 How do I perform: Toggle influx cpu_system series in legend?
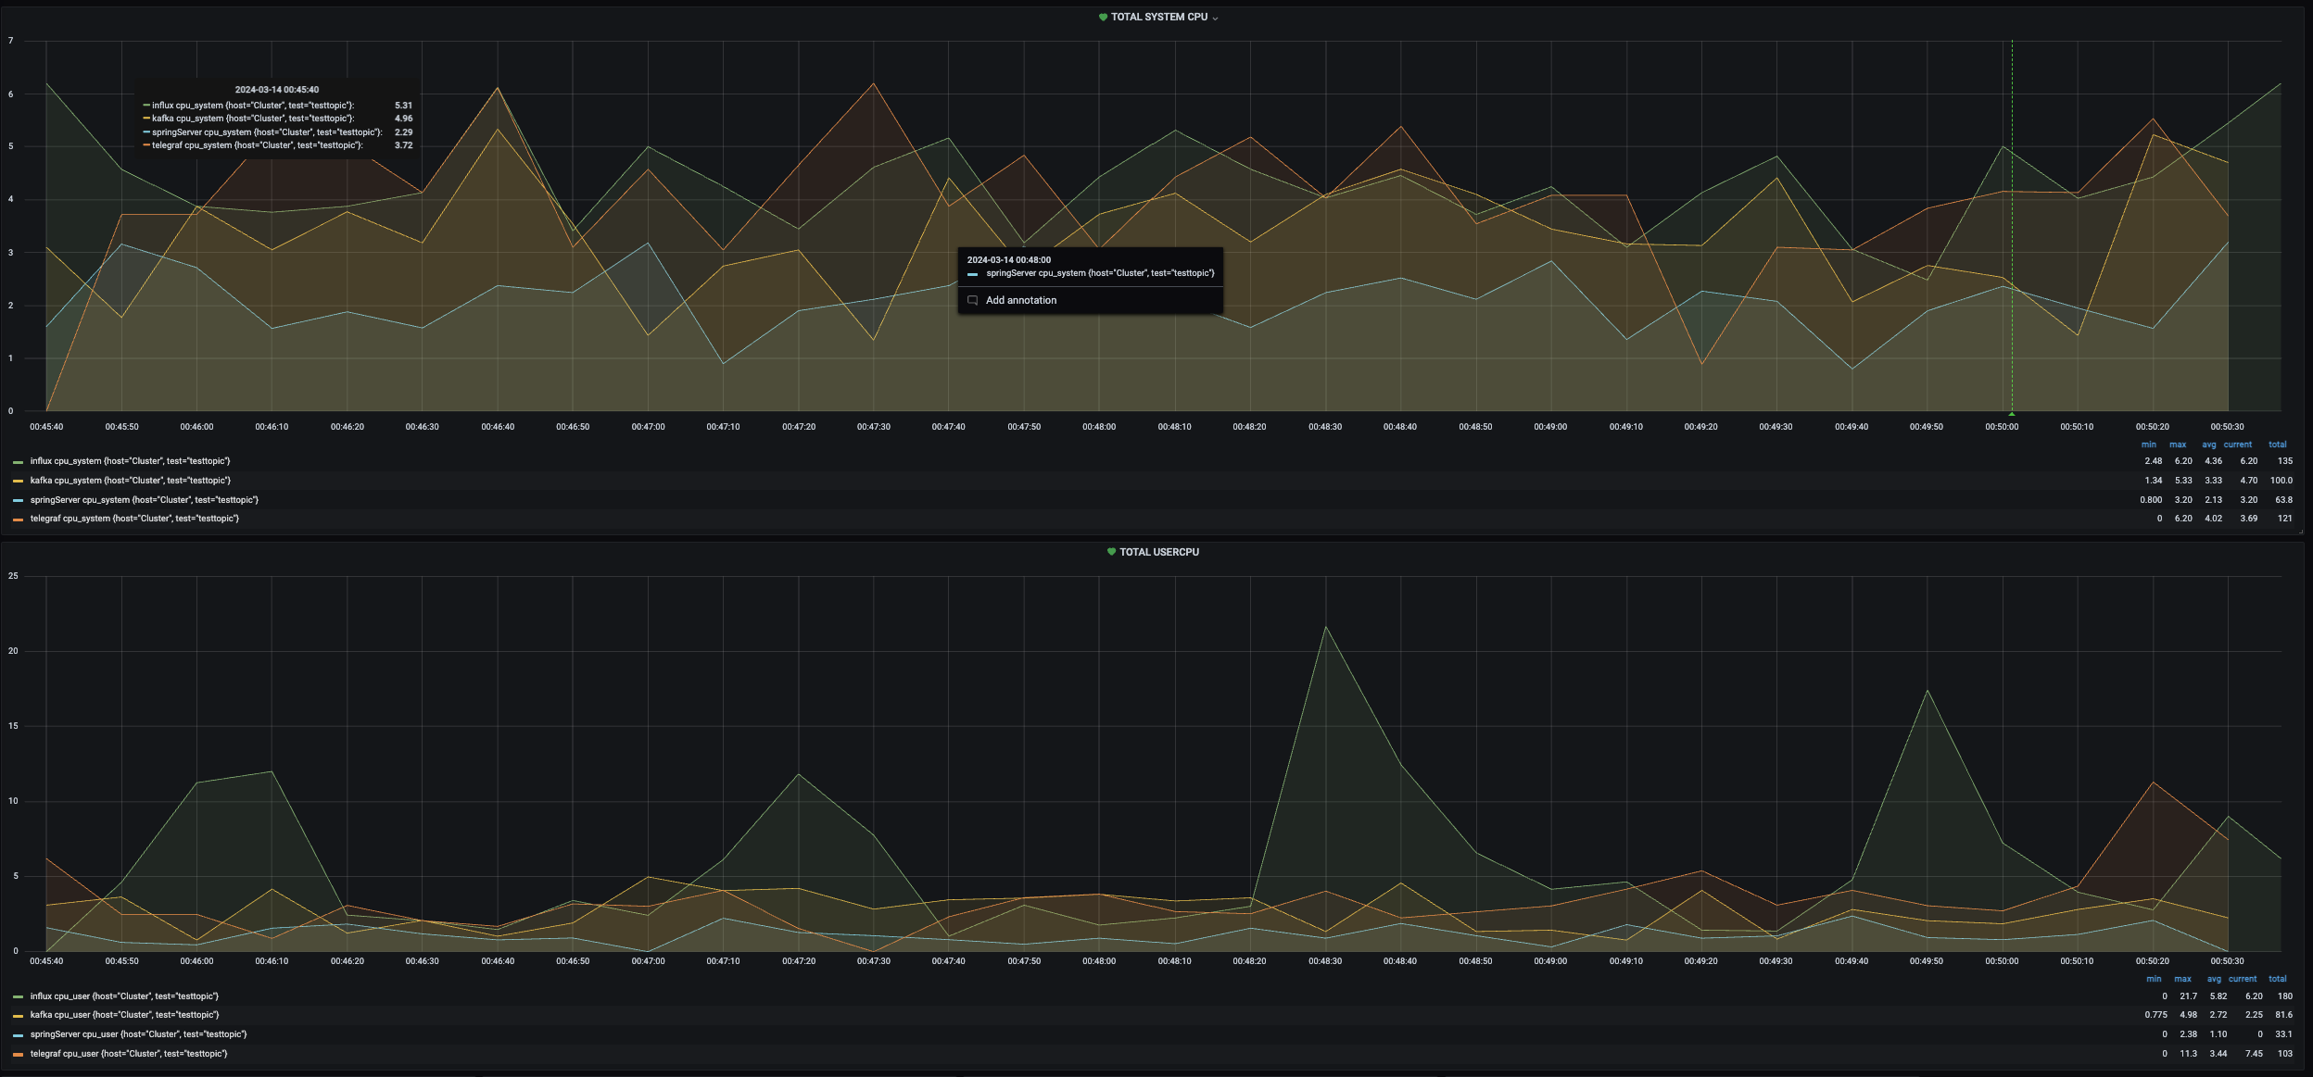tap(130, 461)
